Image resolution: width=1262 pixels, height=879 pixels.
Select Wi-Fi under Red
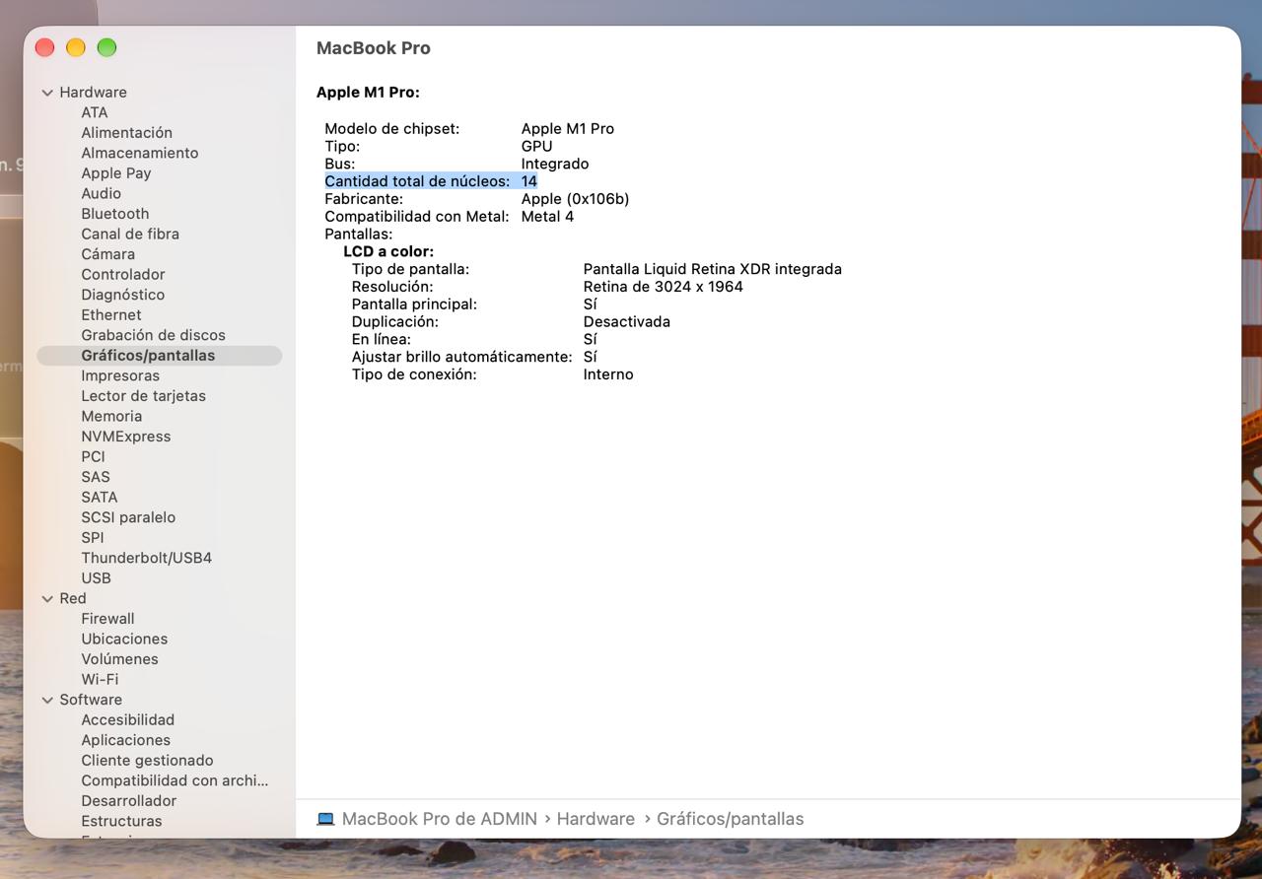pos(100,680)
